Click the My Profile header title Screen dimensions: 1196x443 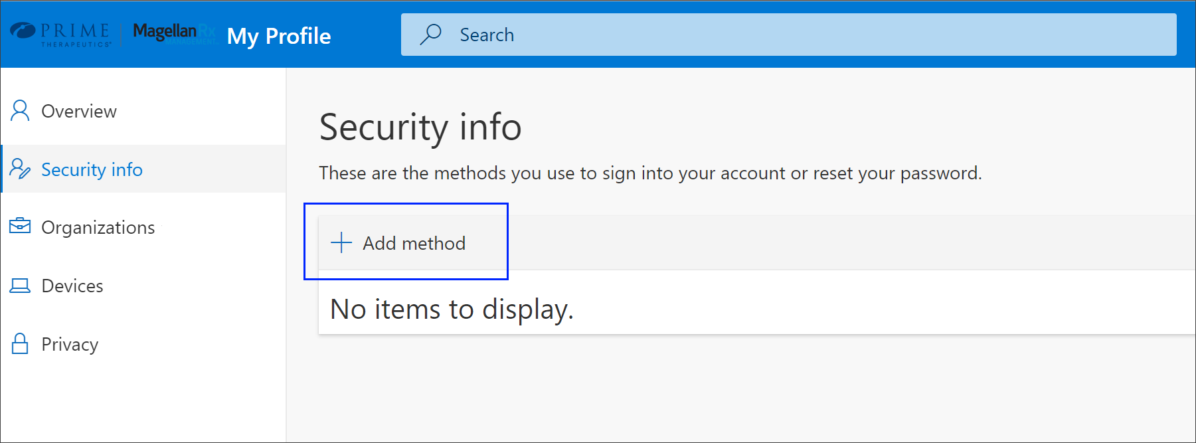click(x=279, y=36)
